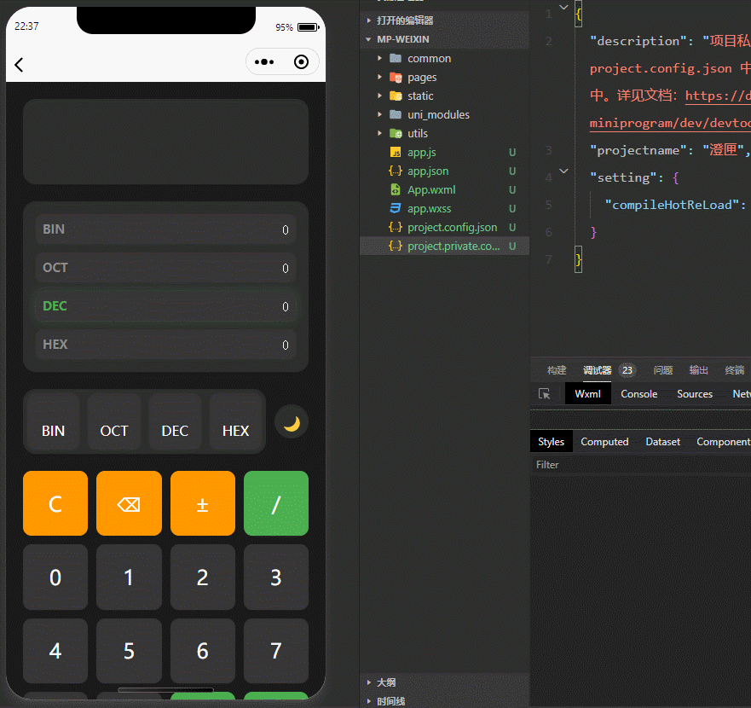
Task: Switch calculator to OCT mode button
Action: point(114,422)
